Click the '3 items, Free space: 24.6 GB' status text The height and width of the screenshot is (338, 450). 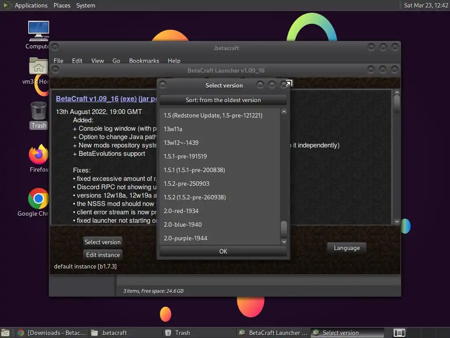[x=153, y=291]
